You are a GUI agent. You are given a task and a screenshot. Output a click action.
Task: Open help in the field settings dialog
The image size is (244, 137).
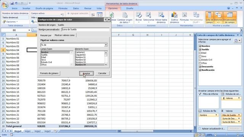[x=105, y=19]
